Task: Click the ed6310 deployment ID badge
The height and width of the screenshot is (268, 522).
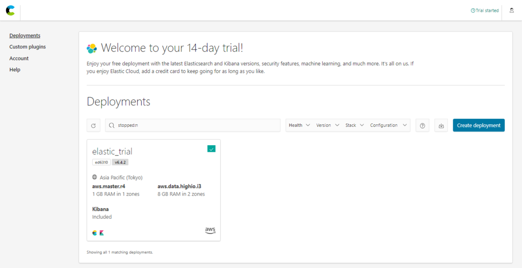Action: tap(101, 163)
